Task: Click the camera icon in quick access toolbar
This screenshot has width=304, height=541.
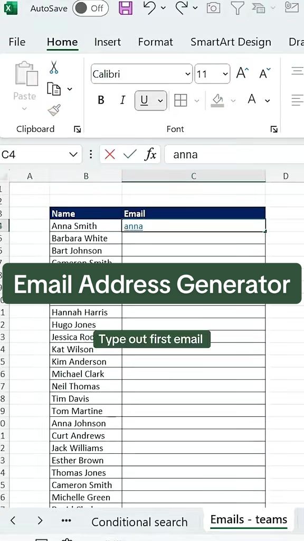Action: coord(213,7)
